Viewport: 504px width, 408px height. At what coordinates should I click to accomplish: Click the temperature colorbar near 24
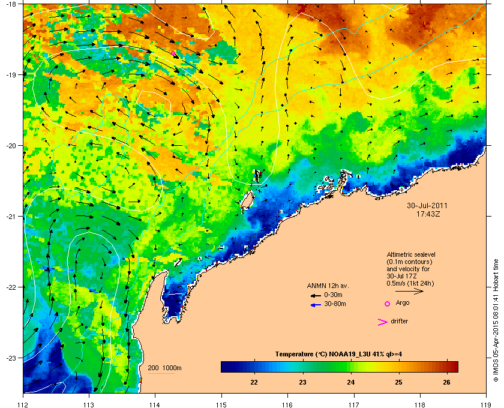click(350, 367)
